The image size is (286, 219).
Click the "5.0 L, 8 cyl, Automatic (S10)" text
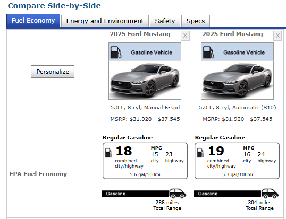[x=238, y=107]
